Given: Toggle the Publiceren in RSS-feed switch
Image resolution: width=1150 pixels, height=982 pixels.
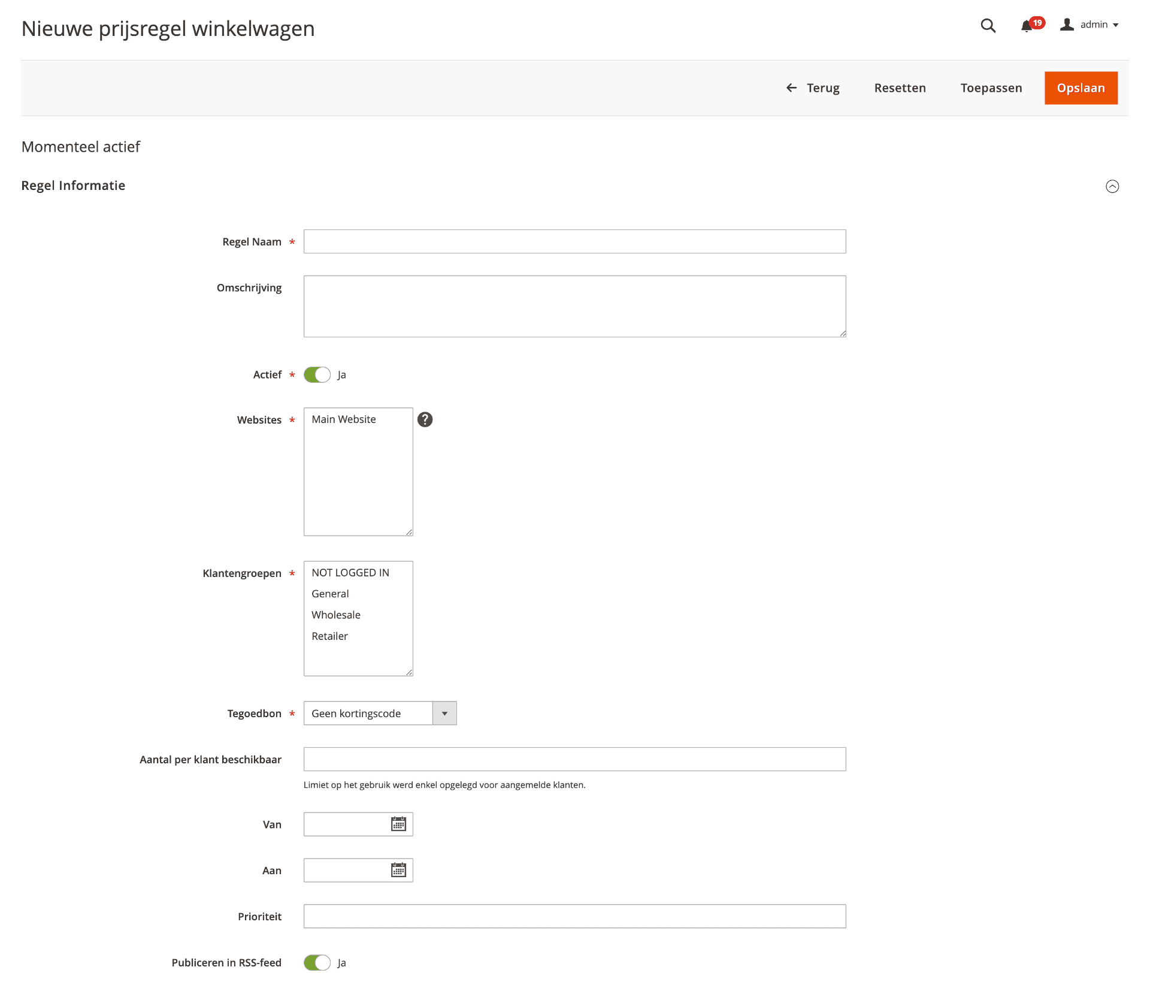Looking at the screenshot, I should 316,962.
